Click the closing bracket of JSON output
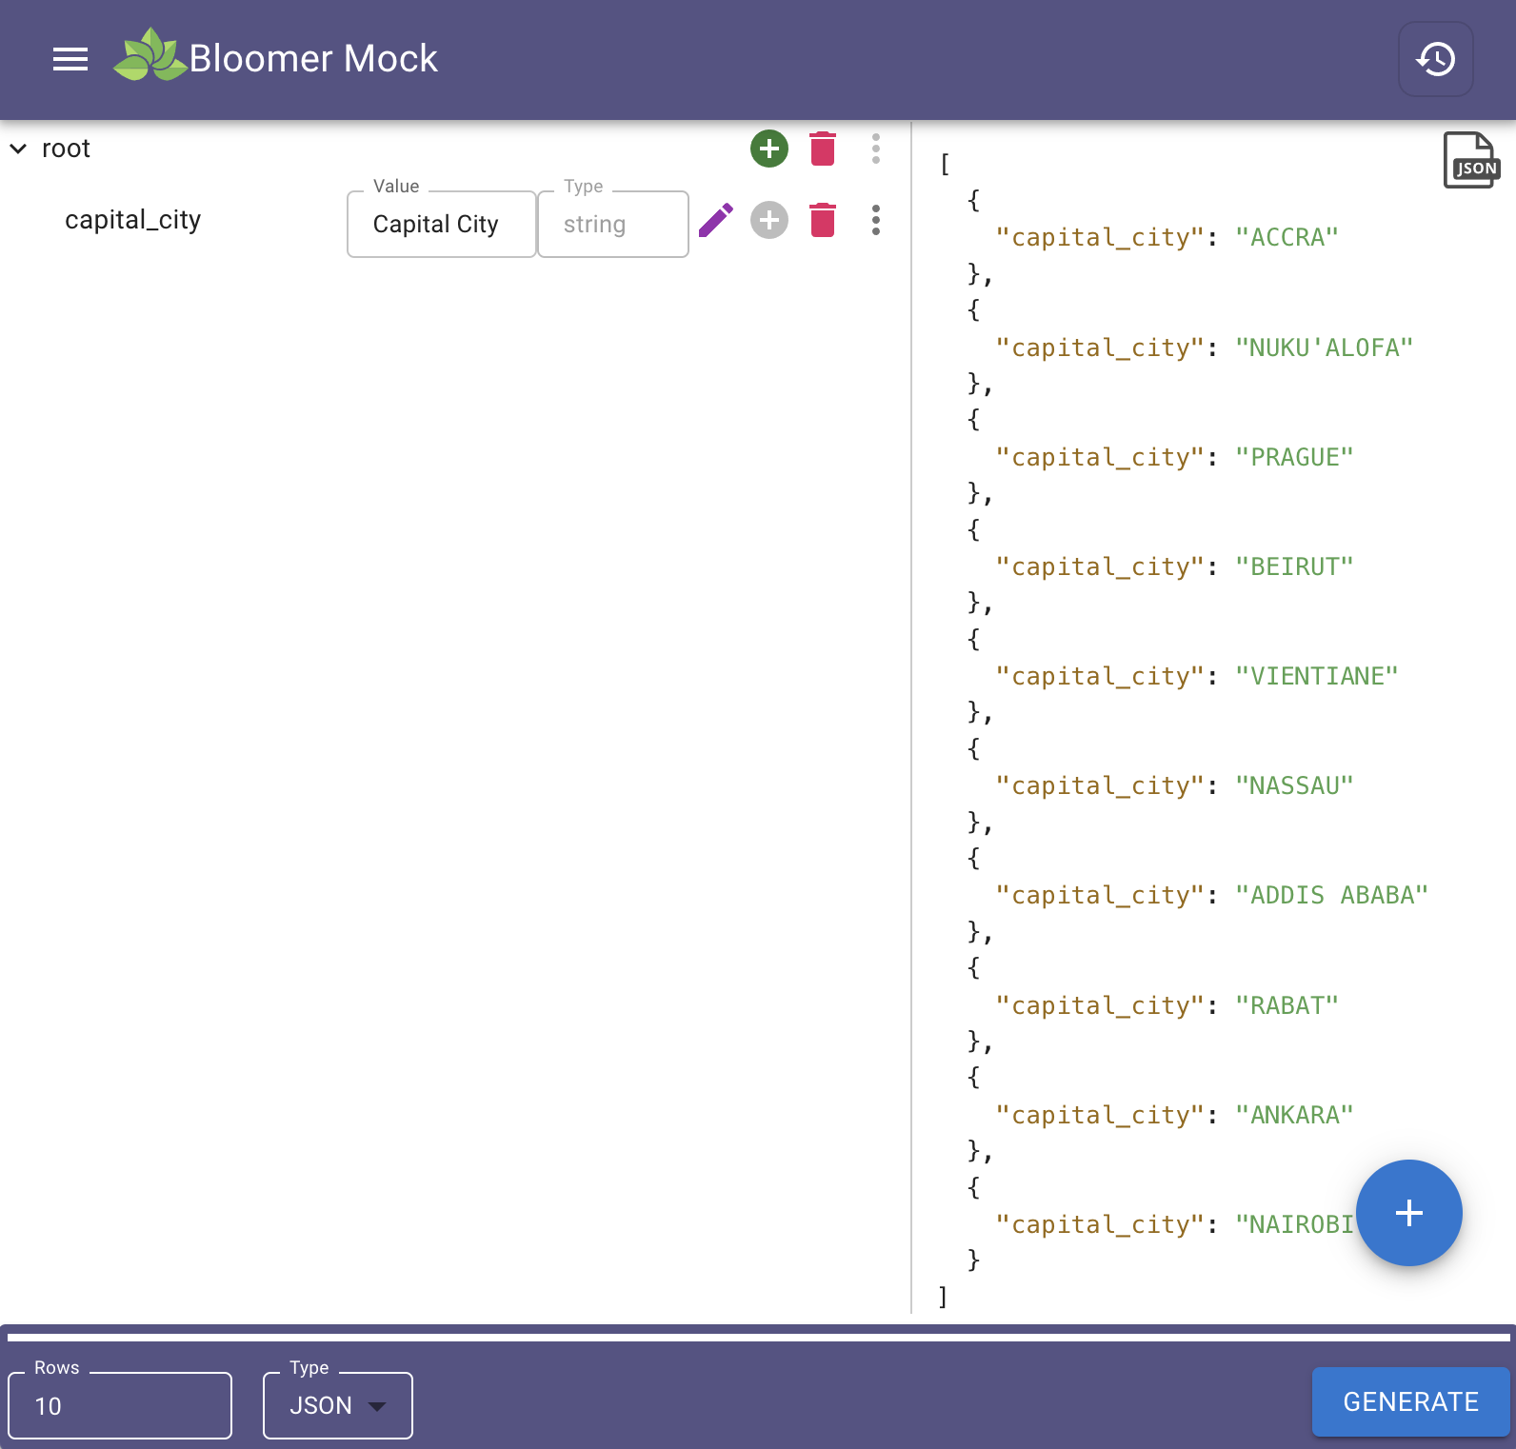 pyautogui.click(x=943, y=1296)
